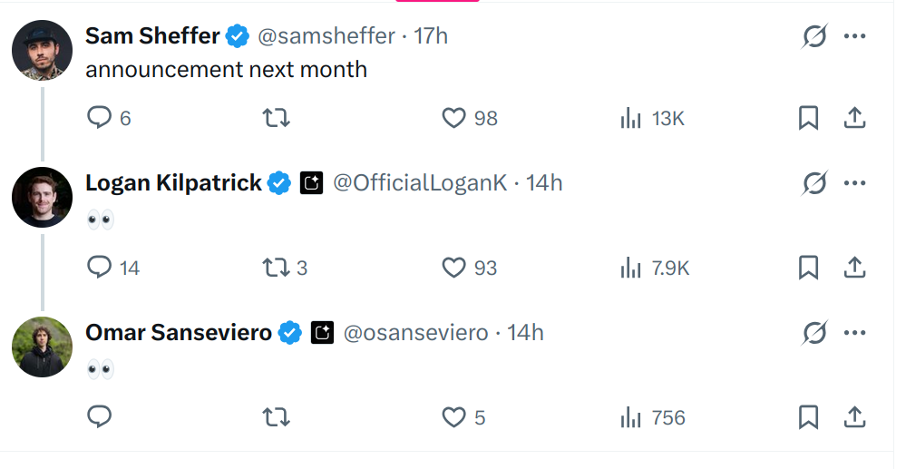
Task: Open the @OfficialLoganK handle link
Action: coord(420,183)
